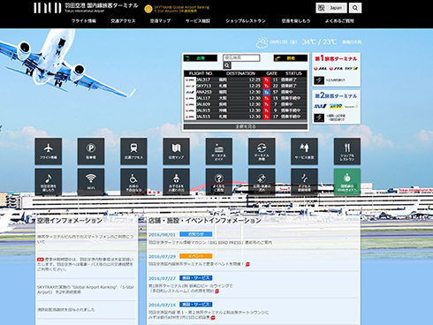Click the AIR DO logo under Terminal 2

336,106
